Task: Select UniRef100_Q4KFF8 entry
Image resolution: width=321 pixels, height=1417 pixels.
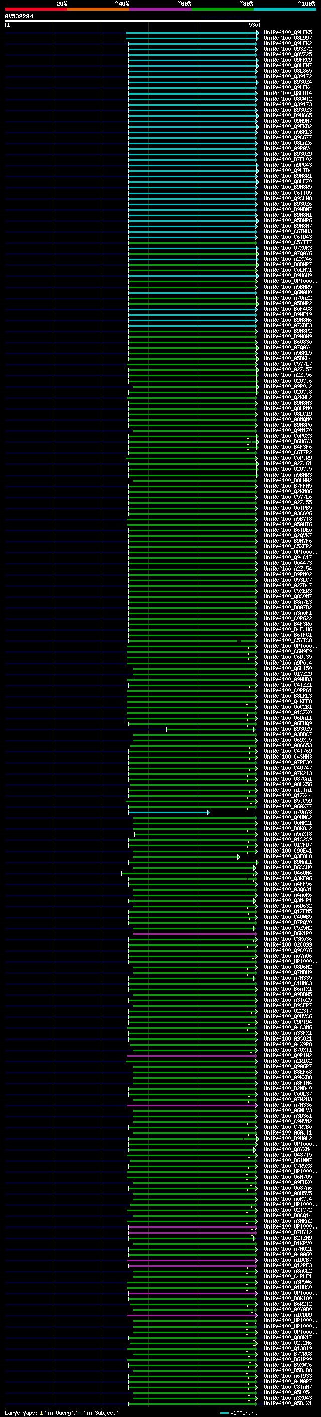Action: click(288, 702)
